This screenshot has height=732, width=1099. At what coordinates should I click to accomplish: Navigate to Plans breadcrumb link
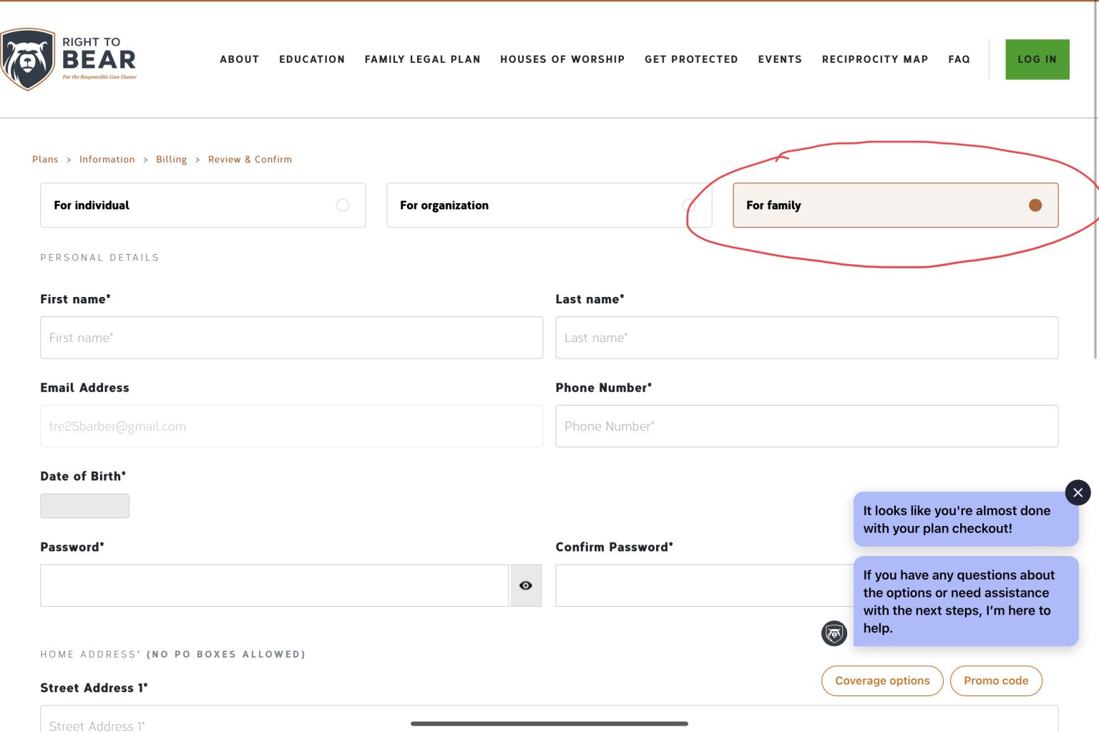[x=45, y=160]
